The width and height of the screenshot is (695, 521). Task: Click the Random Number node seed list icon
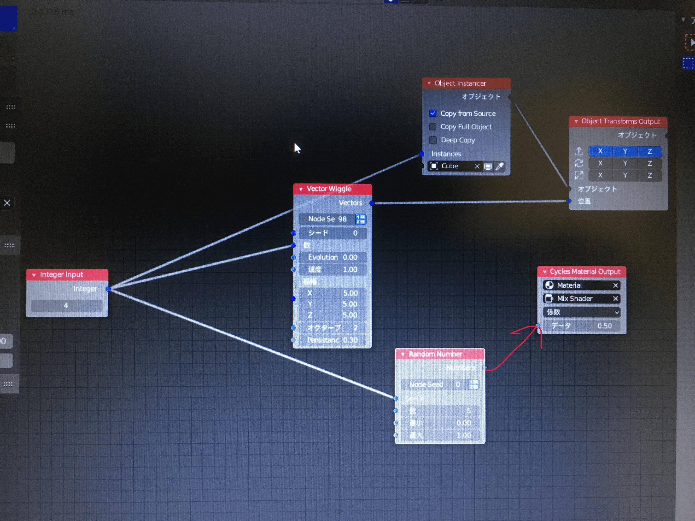(x=474, y=384)
